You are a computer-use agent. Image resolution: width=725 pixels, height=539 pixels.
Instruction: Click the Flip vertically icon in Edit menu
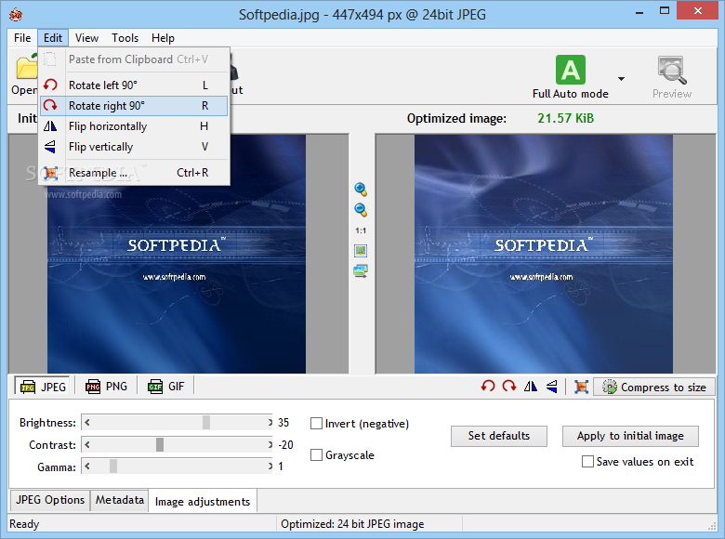[50, 147]
